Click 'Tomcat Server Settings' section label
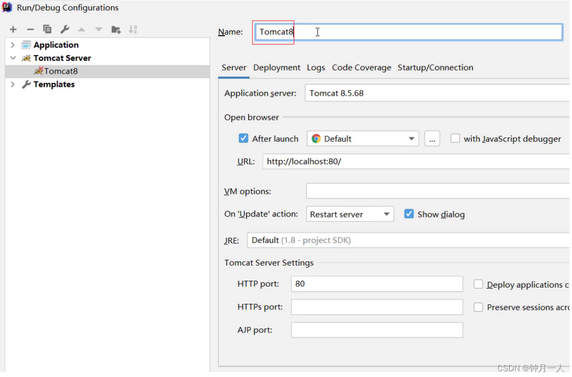Image resolution: width=572 pixels, height=377 pixels. click(269, 263)
